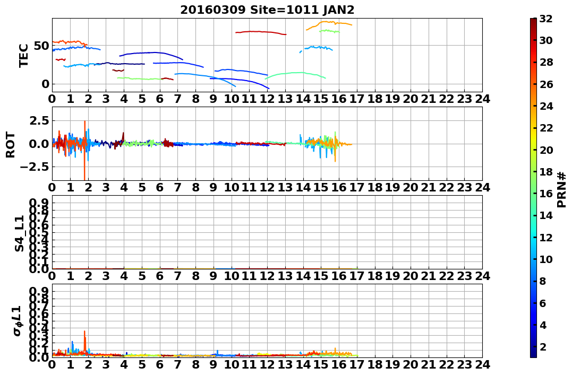
Task: Click the orange TEC curve near hours 14 to 17
Action: tap(328, 24)
